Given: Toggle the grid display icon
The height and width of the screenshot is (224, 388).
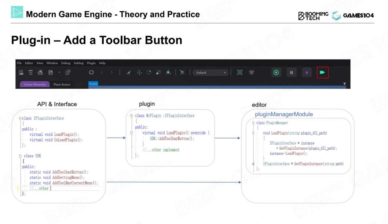Looking at the screenshot, I should 240,73.
